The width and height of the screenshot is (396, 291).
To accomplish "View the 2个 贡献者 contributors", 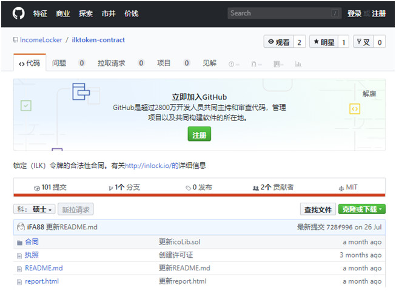I will 274,187.
